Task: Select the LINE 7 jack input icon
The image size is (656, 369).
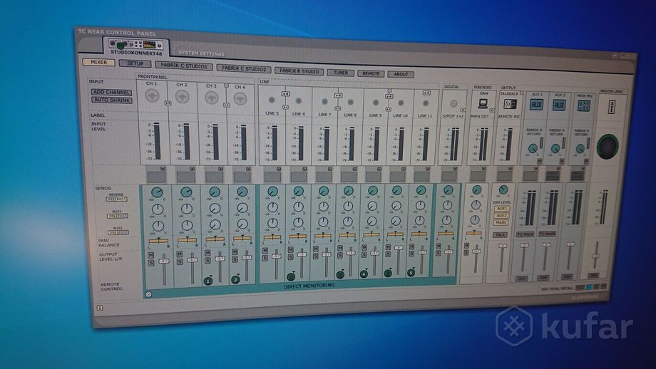Action: (324, 102)
